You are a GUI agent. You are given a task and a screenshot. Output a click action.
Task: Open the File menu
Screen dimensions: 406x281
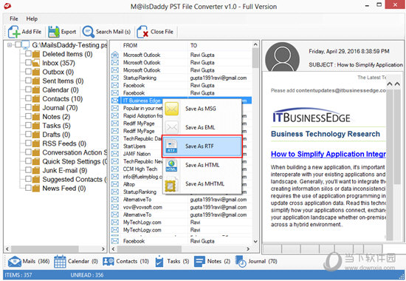pyautogui.click(x=14, y=18)
